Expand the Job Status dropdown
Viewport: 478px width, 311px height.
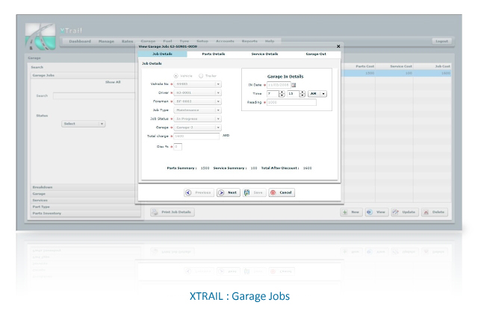pyautogui.click(x=218, y=119)
